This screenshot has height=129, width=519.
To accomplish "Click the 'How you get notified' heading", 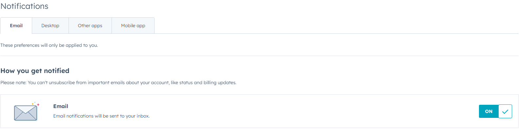I will click(35, 71).
